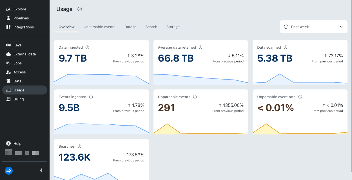This screenshot has height=180, width=352.
Task: Click the External data cloud icon
Action: tap(8, 54)
